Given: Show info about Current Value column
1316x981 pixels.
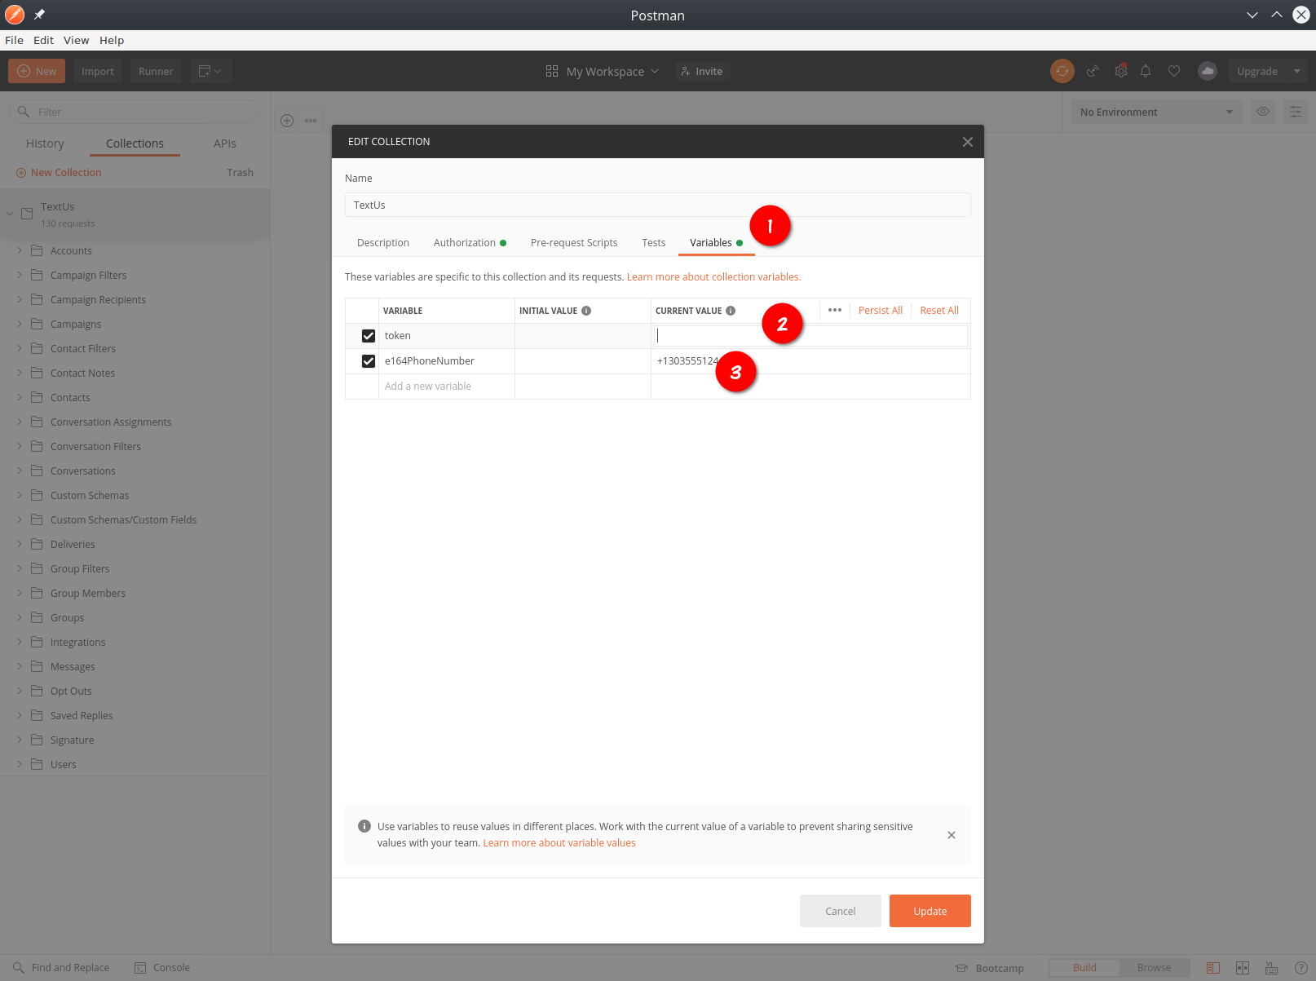Looking at the screenshot, I should click(731, 311).
